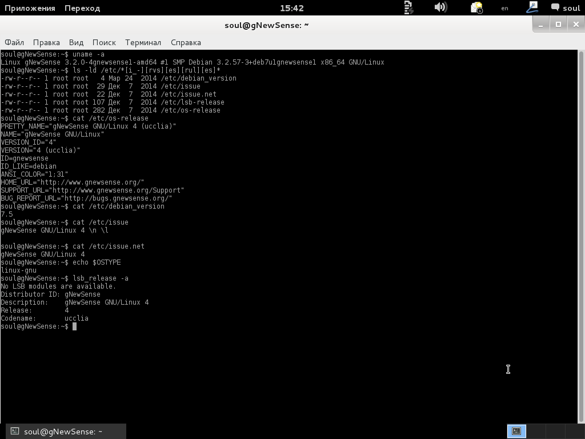This screenshot has width=585, height=439.
Task: Click the volume speaker icon
Action: (x=440, y=7)
